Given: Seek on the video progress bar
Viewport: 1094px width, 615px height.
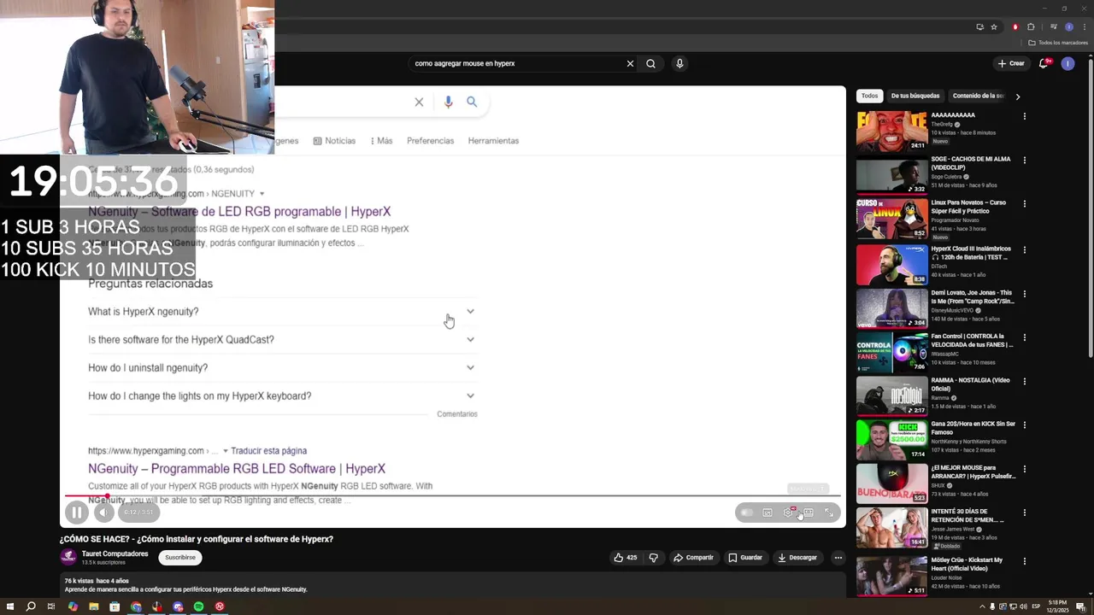Looking at the screenshot, I should 453,495.
